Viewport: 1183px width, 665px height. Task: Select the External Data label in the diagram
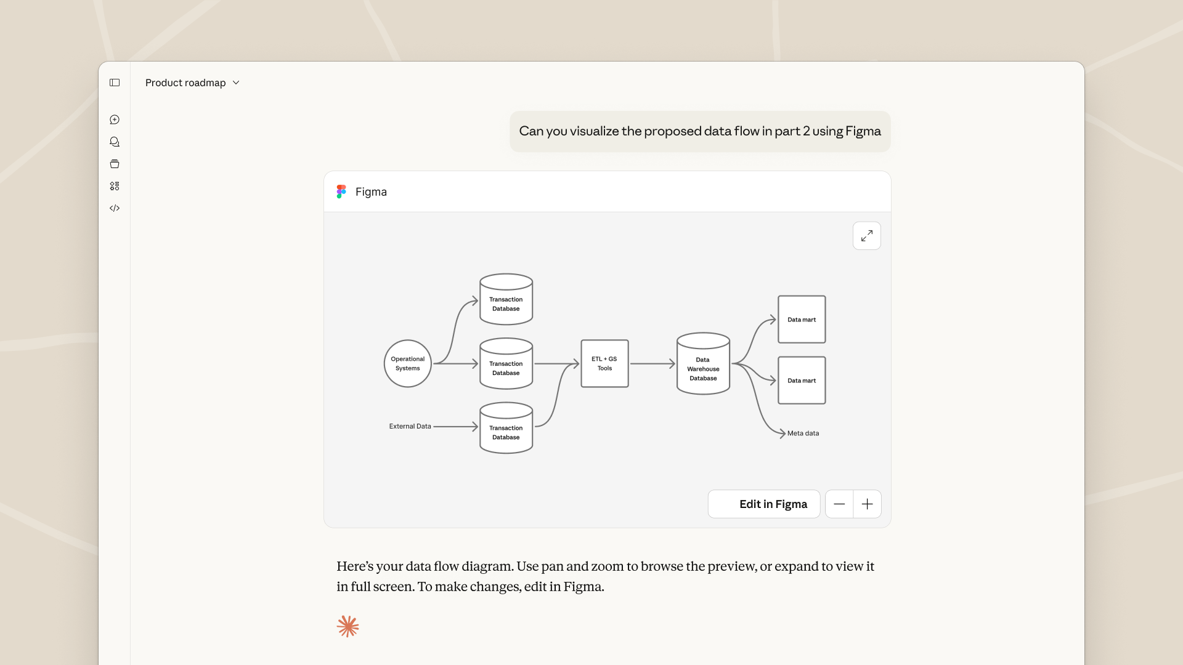tap(410, 426)
